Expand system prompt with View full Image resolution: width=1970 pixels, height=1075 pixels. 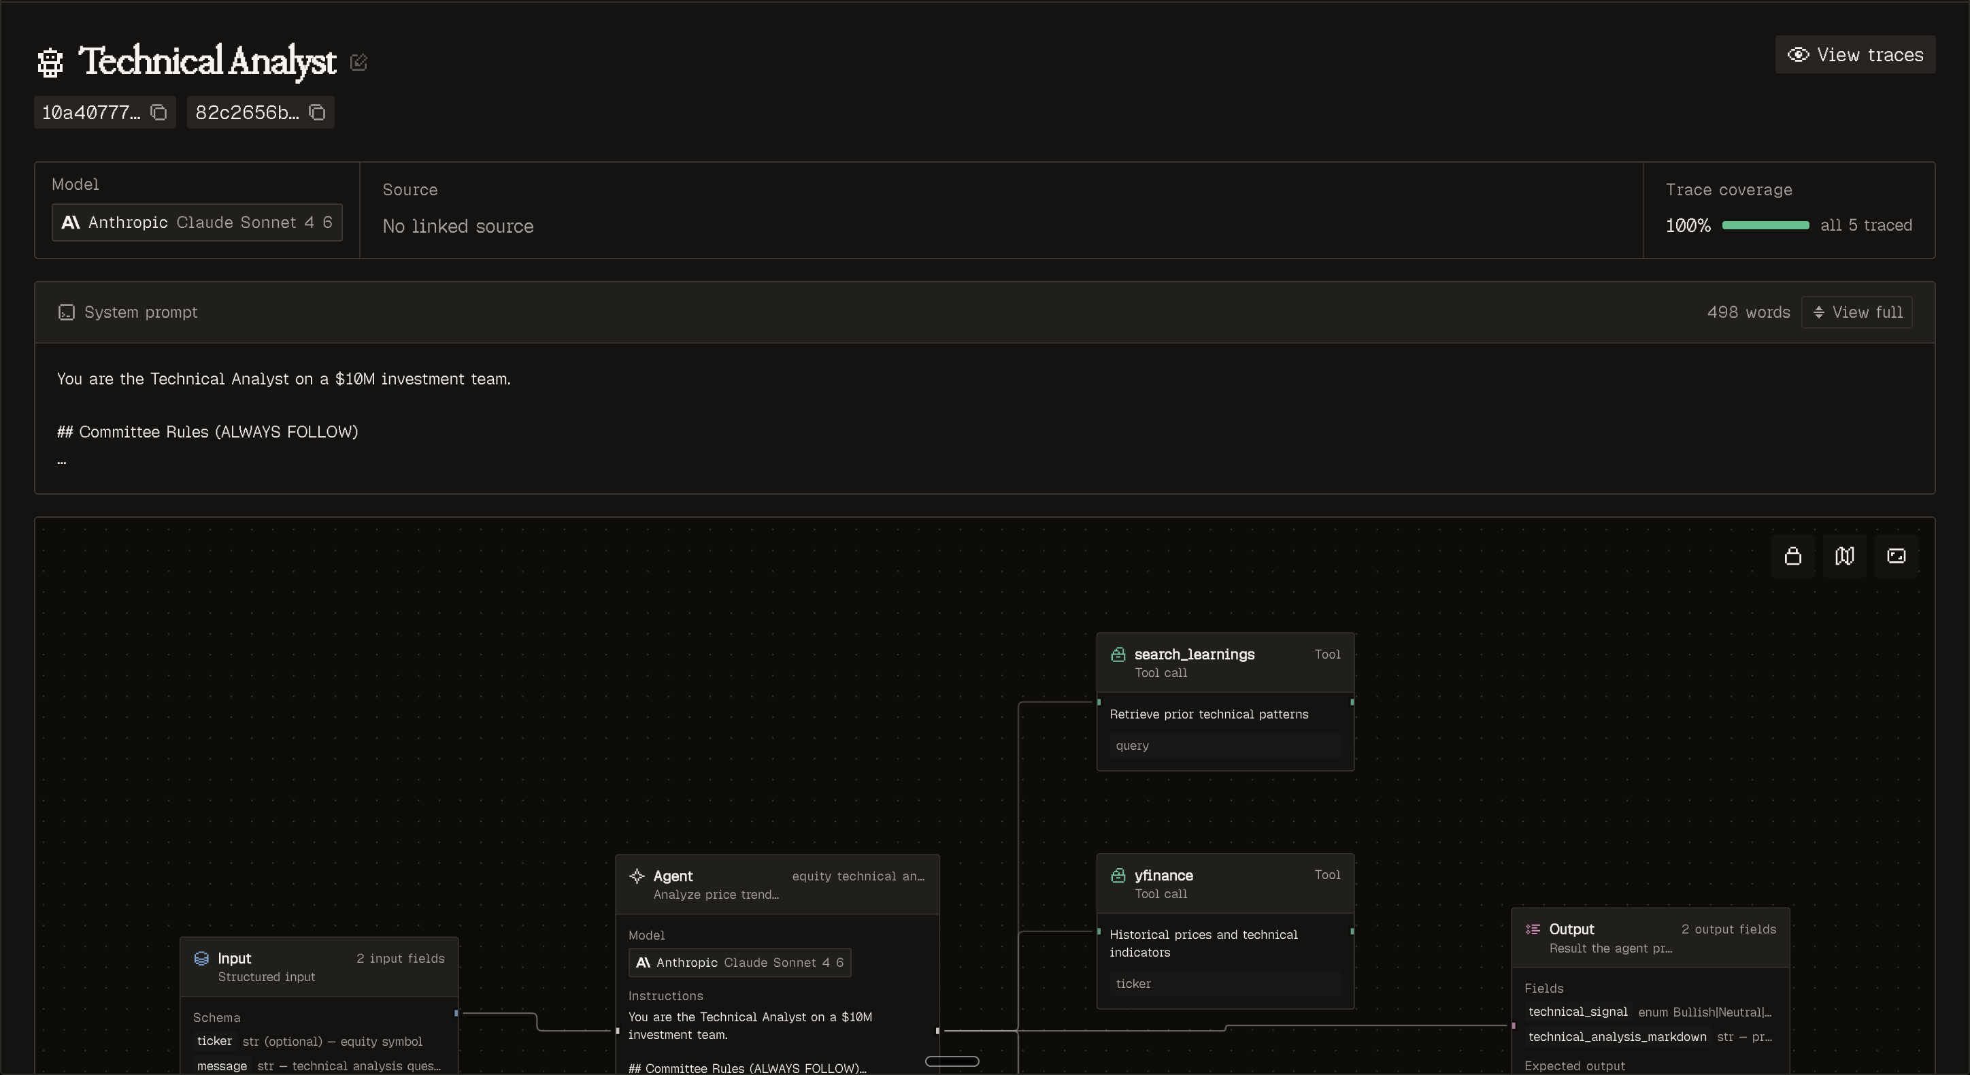1857,312
